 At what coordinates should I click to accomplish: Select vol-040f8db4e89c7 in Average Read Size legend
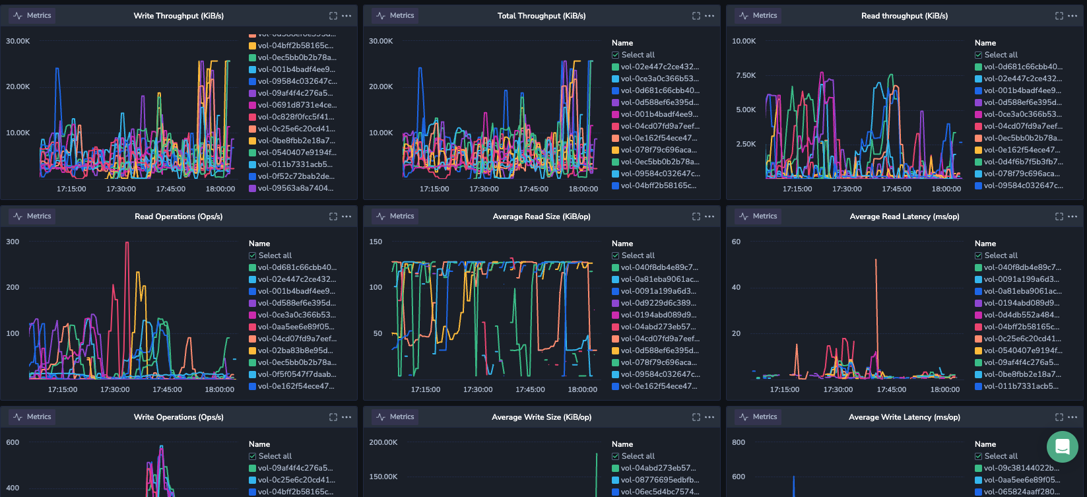[655, 267]
